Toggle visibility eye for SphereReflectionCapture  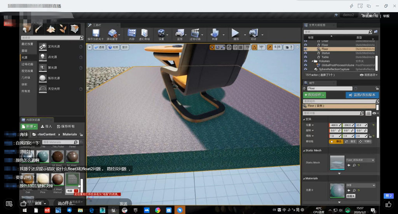pos(305,69)
